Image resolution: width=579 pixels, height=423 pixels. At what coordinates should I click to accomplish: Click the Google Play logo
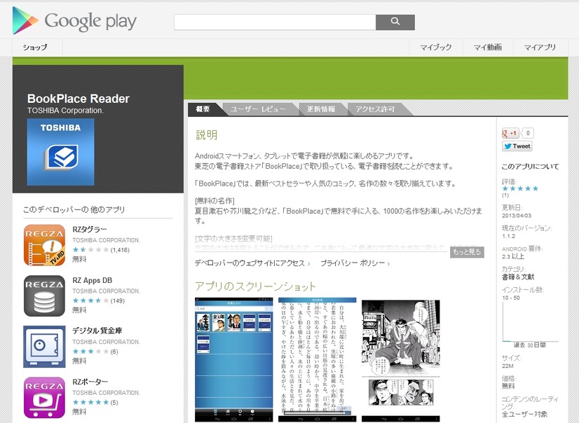(74, 20)
